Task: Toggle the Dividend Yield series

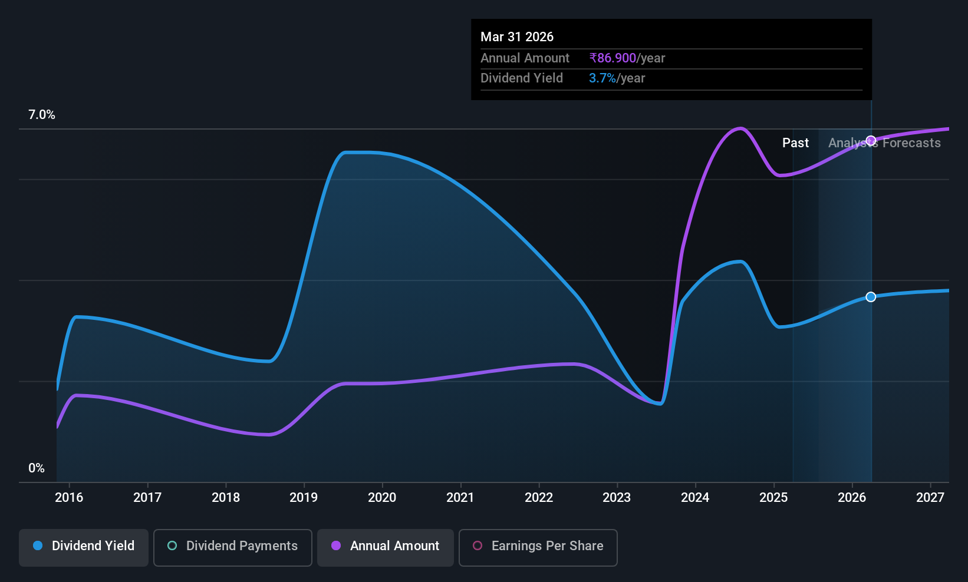Action: [x=84, y=547]
